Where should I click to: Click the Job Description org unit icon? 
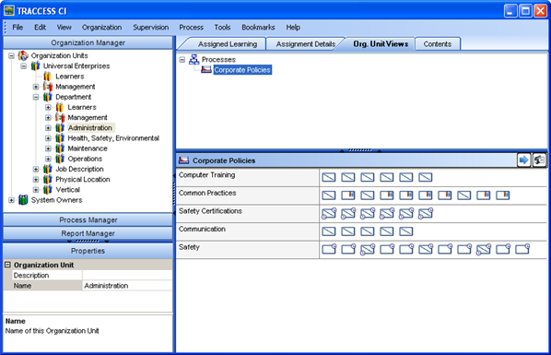coord(48,169)
